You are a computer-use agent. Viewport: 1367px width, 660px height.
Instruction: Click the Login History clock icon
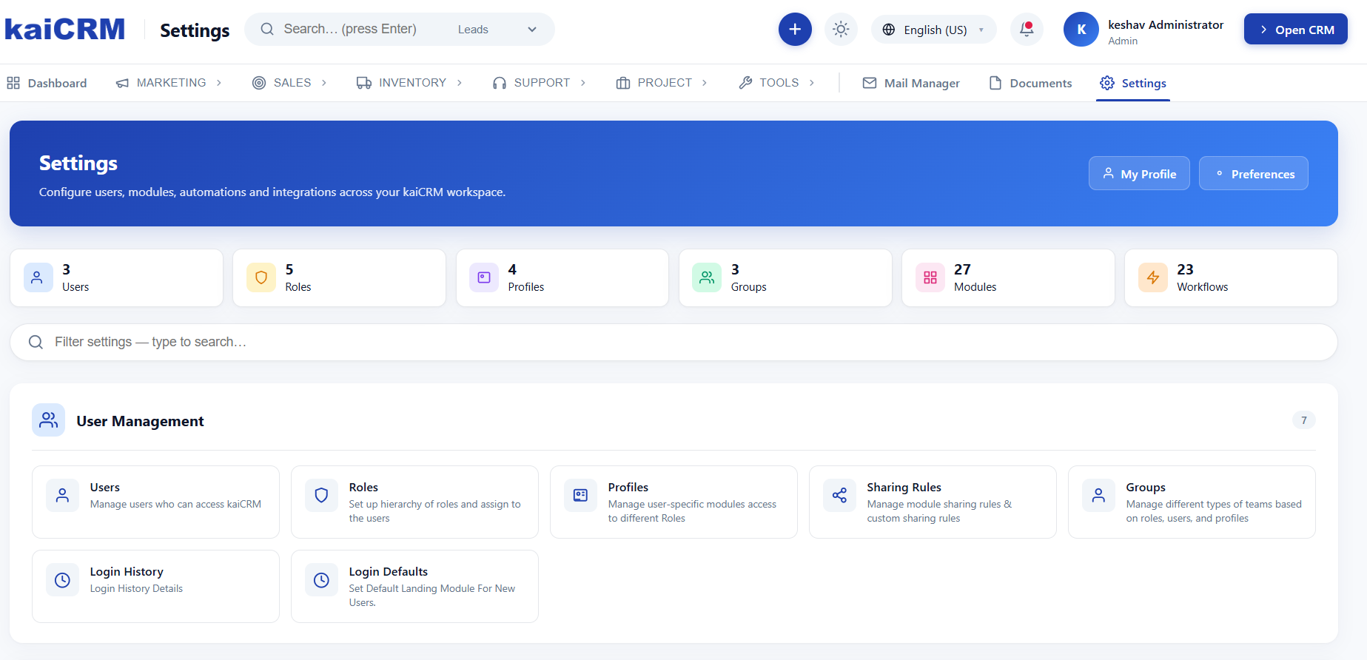pyautogui.click(x=63, y=580)
